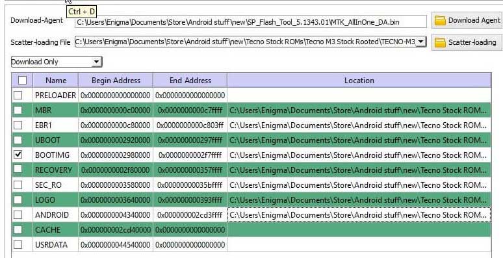Select the MBR location path cell
503x258 pixels.
click(x=359, y=110)
